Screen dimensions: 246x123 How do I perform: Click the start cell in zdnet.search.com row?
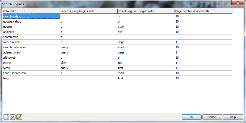click(x=146, y=73)
